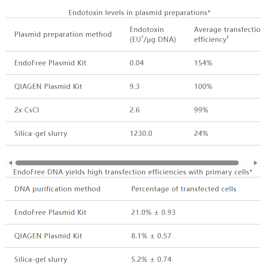Viewport: 263px width, 271px height.
Task: Select the 'Percentage of transfected cells' header
Action: pos(184,189)
